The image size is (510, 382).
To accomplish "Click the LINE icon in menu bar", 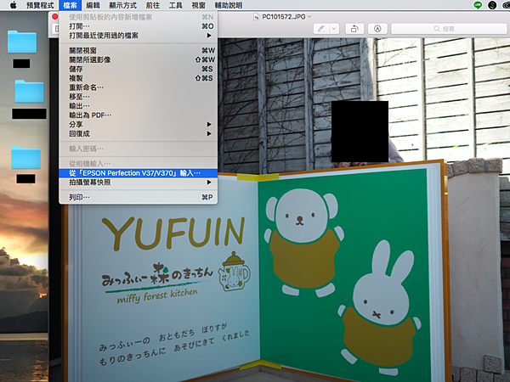I will [x=478, y=5].
